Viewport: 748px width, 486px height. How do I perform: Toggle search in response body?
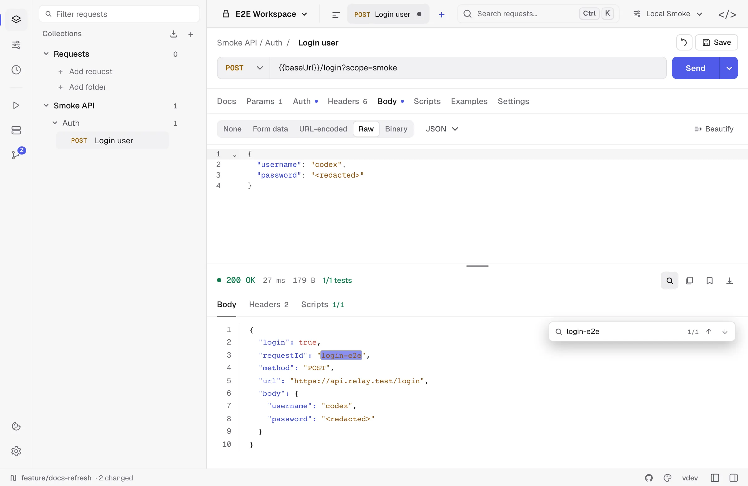click(669, 281)
